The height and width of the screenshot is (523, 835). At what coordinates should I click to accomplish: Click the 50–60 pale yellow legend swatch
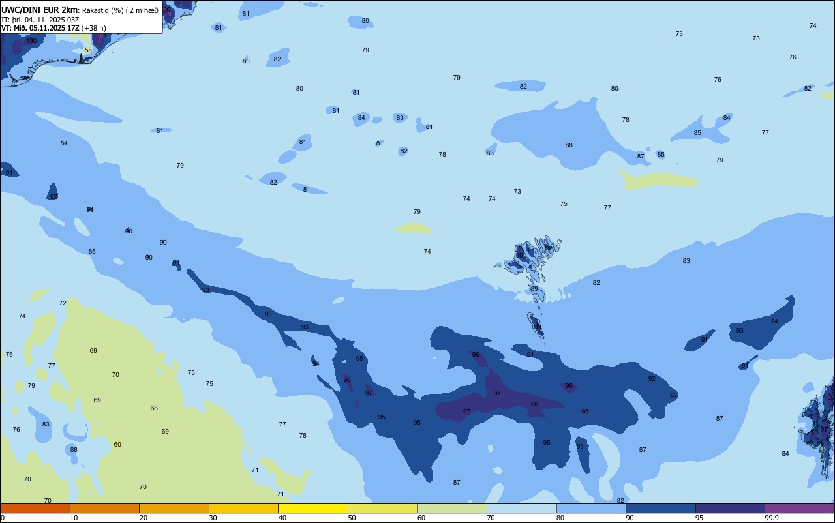[382, 508]
